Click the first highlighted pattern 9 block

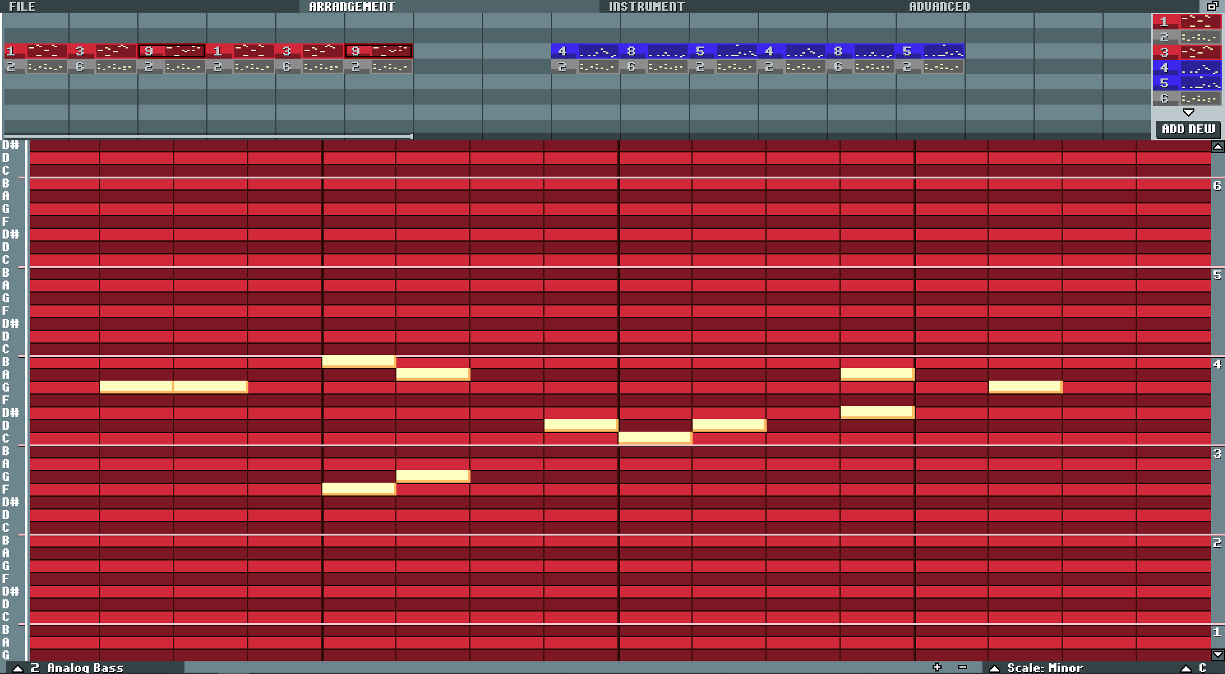[x=172, y=51]
